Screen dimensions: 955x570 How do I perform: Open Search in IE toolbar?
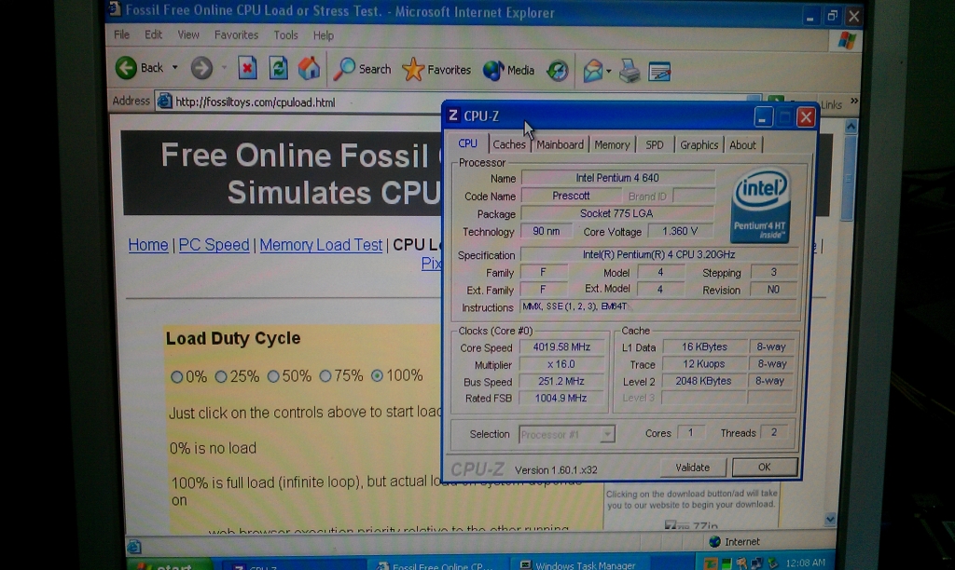(x=363, y=69)
